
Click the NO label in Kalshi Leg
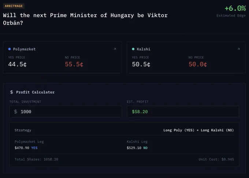tap(145, 148)
